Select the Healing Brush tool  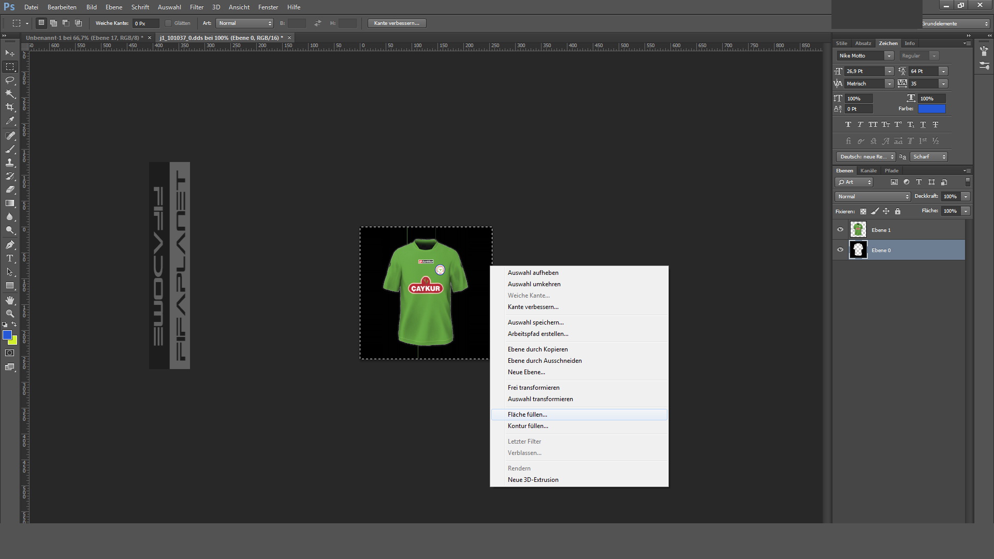pos(10,136)
